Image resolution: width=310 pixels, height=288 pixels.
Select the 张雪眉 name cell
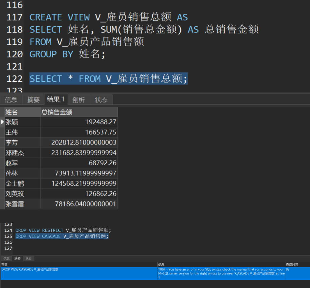coord(22,204)
